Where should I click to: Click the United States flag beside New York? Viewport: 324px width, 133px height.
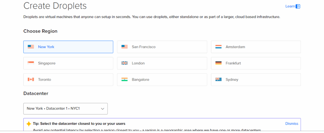pyautogui.click(x=31, y=47)
